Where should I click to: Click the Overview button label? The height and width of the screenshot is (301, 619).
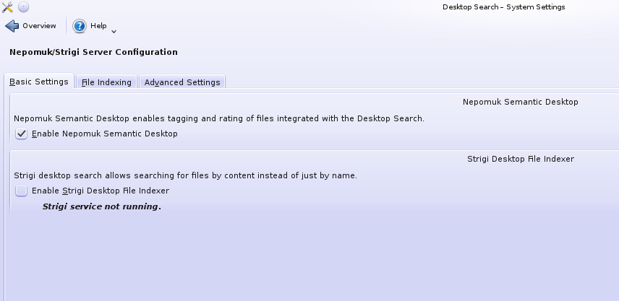pos(39,26)
